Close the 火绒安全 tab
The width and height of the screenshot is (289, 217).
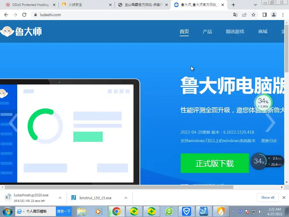pos(110,5)
